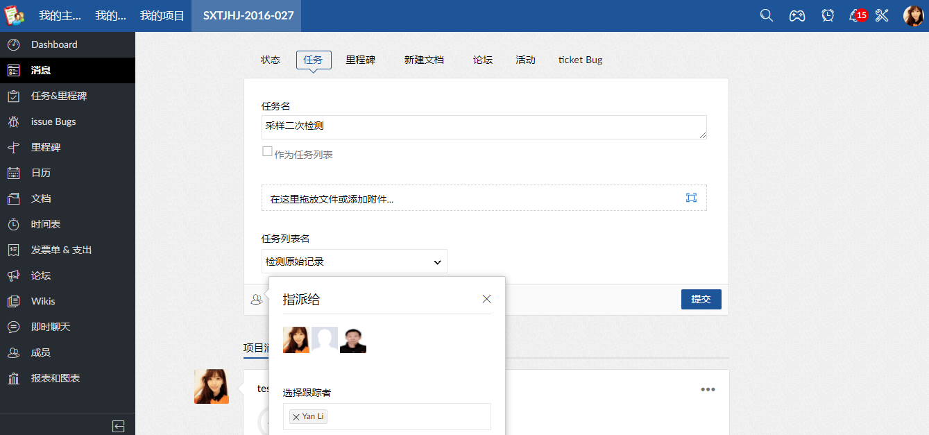
Task: Click the assign user icon beside submit bar
Action: (x=257, y=299)
